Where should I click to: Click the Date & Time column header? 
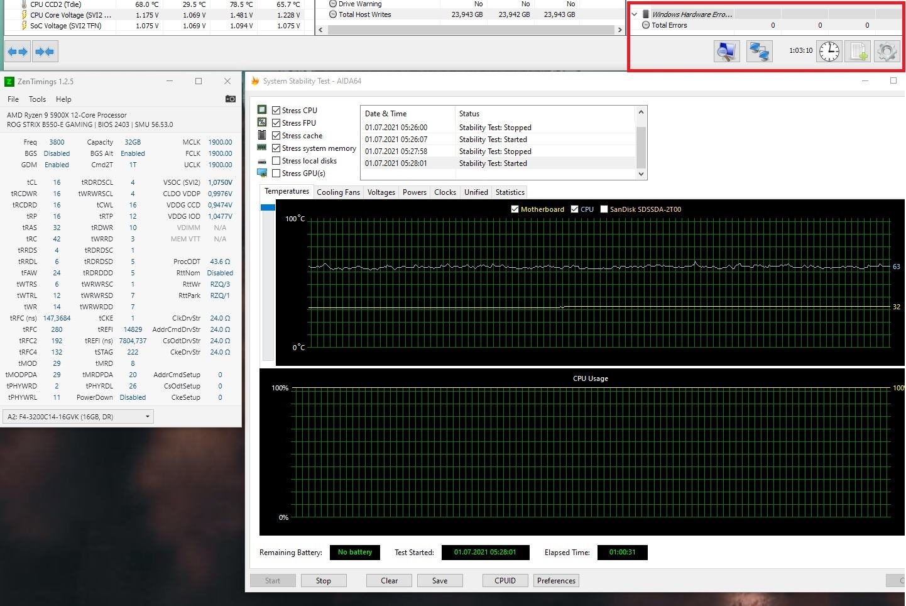[408, 114]
